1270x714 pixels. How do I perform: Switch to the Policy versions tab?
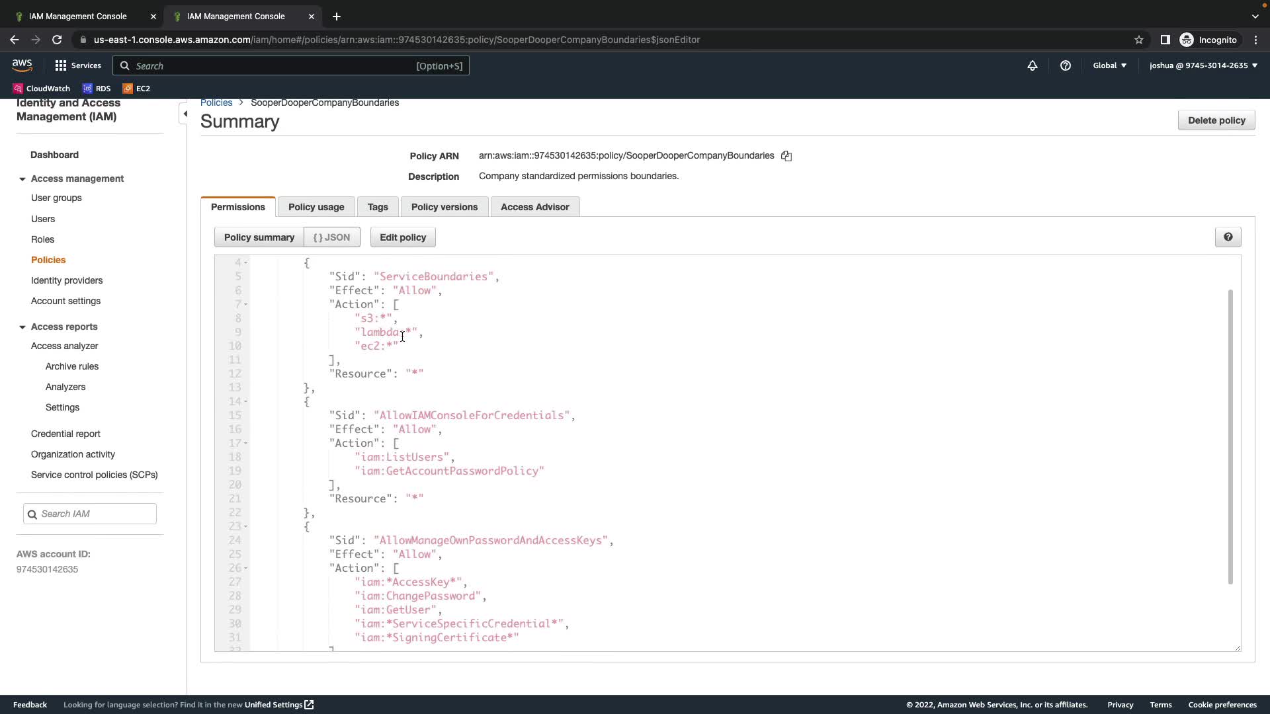point(444,207)
